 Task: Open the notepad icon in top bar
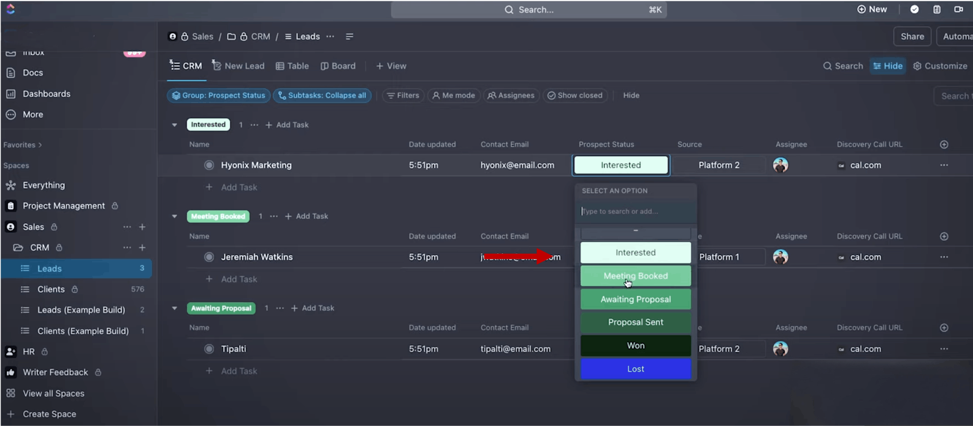(x=937, y=9)
